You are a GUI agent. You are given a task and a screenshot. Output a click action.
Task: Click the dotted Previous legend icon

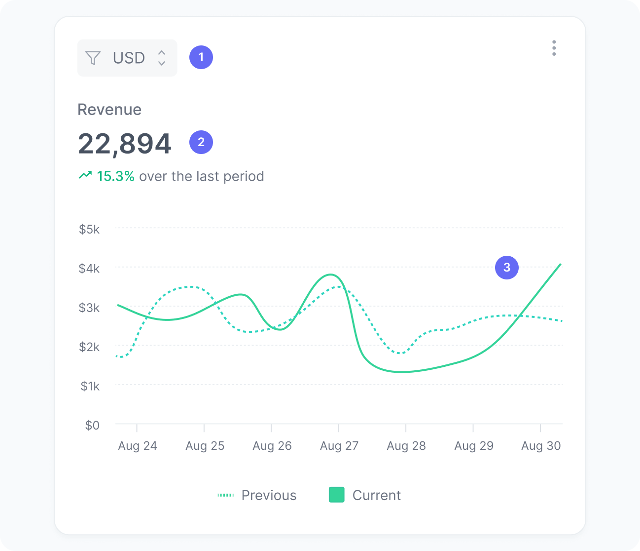(226, 495)
